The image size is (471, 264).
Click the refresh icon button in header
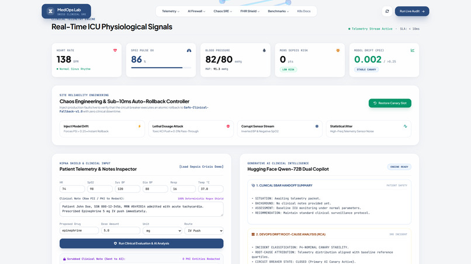tap(387, 12)
